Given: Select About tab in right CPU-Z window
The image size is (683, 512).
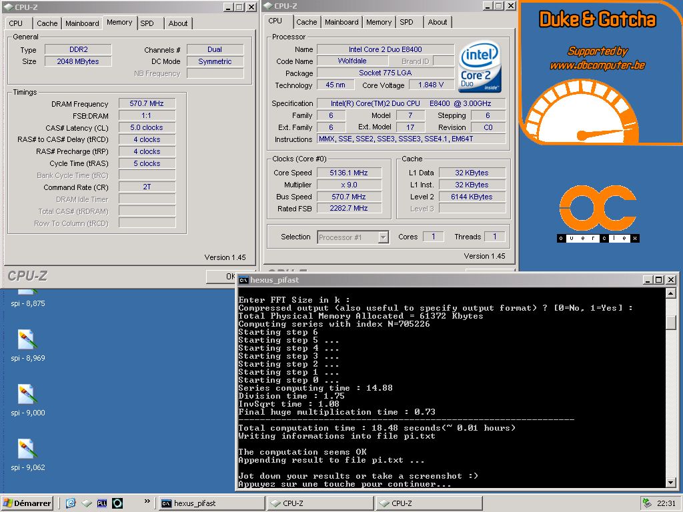Looking at the screenshot, I should click(x=438, y=22).
